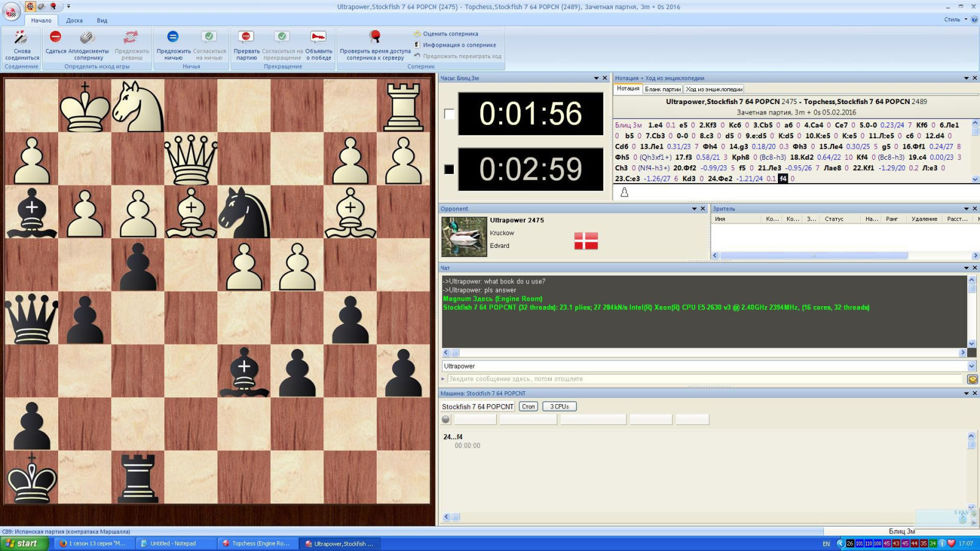Switch to the Начало ribbon tab

[41, 20]
